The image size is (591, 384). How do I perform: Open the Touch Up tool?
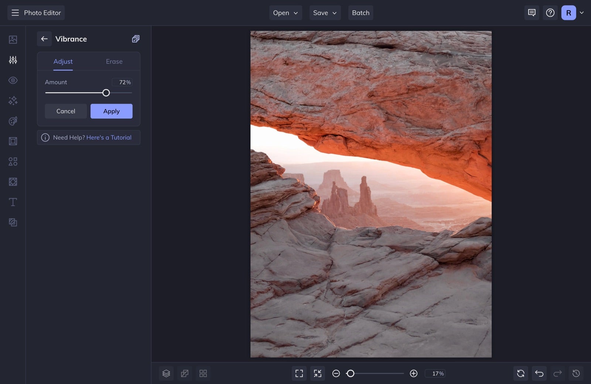click(x=13, y=80)
